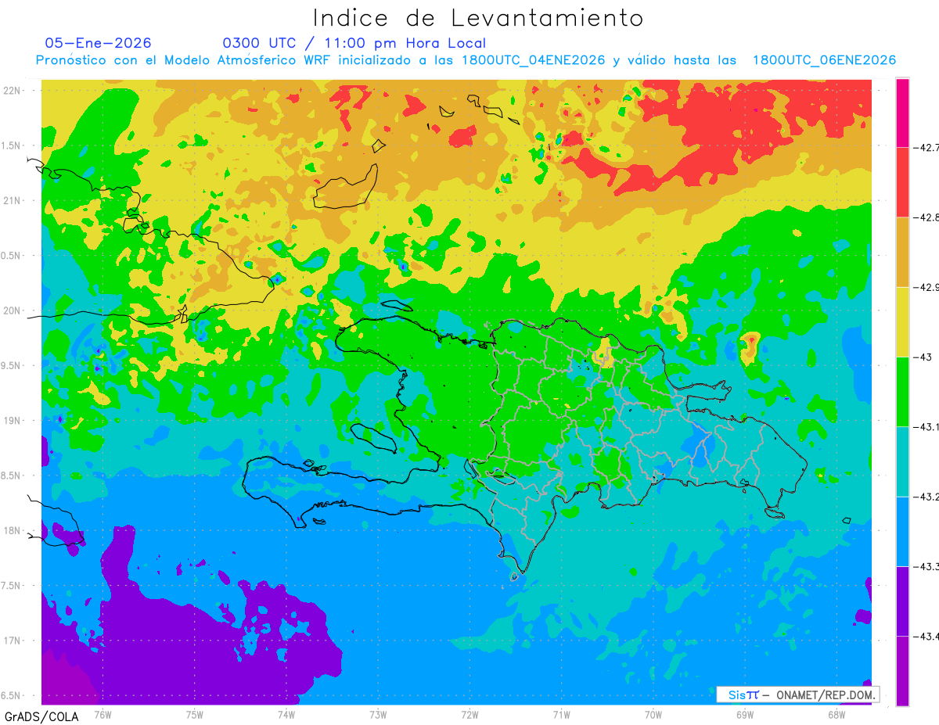This screenshot has width=939, height=725.
Task: Click the '0300 UTC / 11:00 pm Hora Local' time text
Action: point(354,43)
